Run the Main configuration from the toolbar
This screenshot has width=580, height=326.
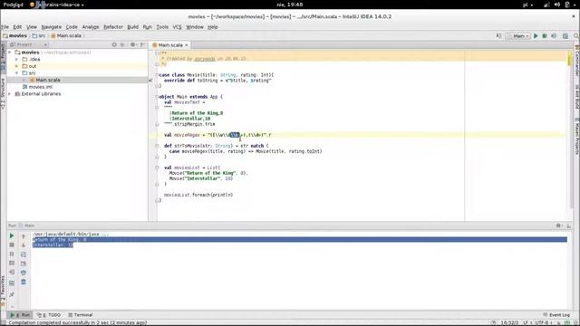coord(536,36)
